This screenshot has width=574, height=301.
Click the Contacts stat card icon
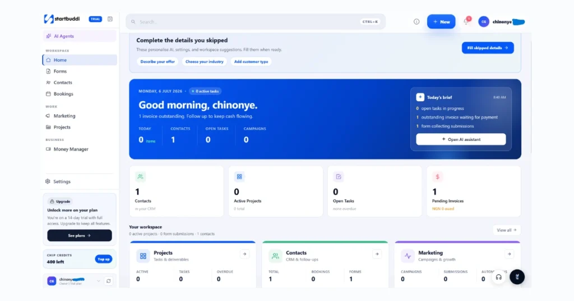click(x=140, y=177)
